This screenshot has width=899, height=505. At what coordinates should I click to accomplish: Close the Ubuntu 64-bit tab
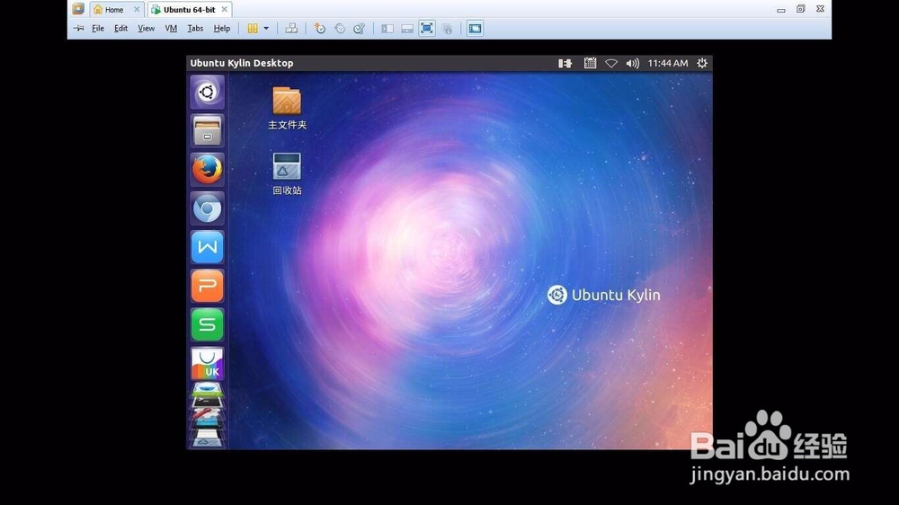[x=224, y=9]
